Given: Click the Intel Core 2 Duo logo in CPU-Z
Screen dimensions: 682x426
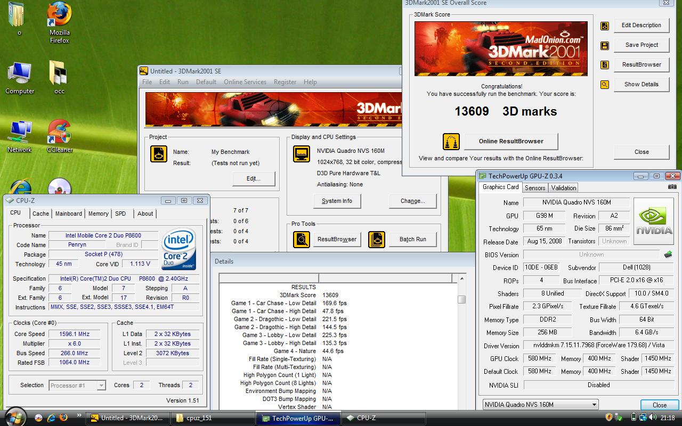Looking at the screenshot, I should click(x=178, y=249).
